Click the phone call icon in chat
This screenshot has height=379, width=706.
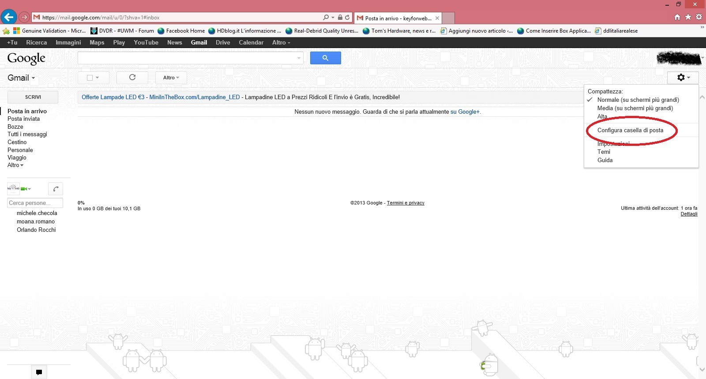(56, 189)
